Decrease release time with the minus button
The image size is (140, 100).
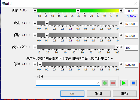(35, 35)
